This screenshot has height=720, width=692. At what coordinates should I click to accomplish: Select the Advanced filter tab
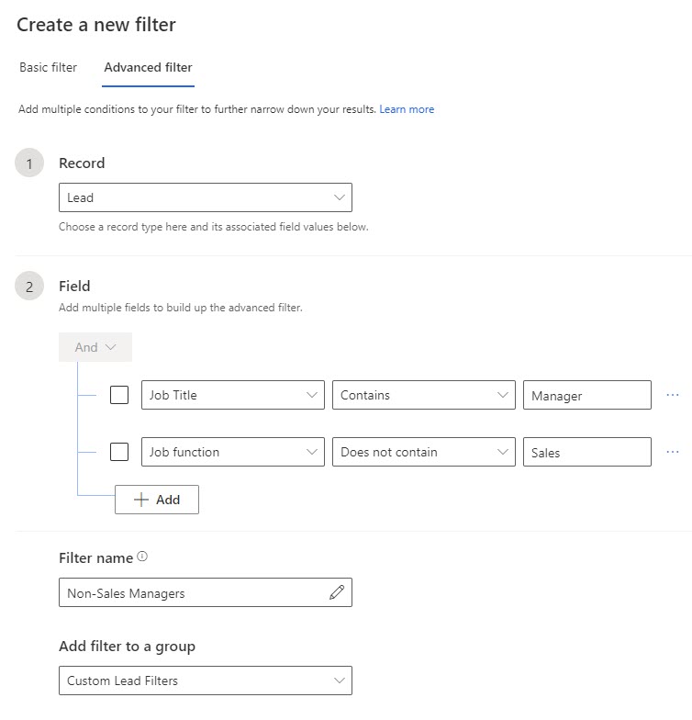[148, 67]
